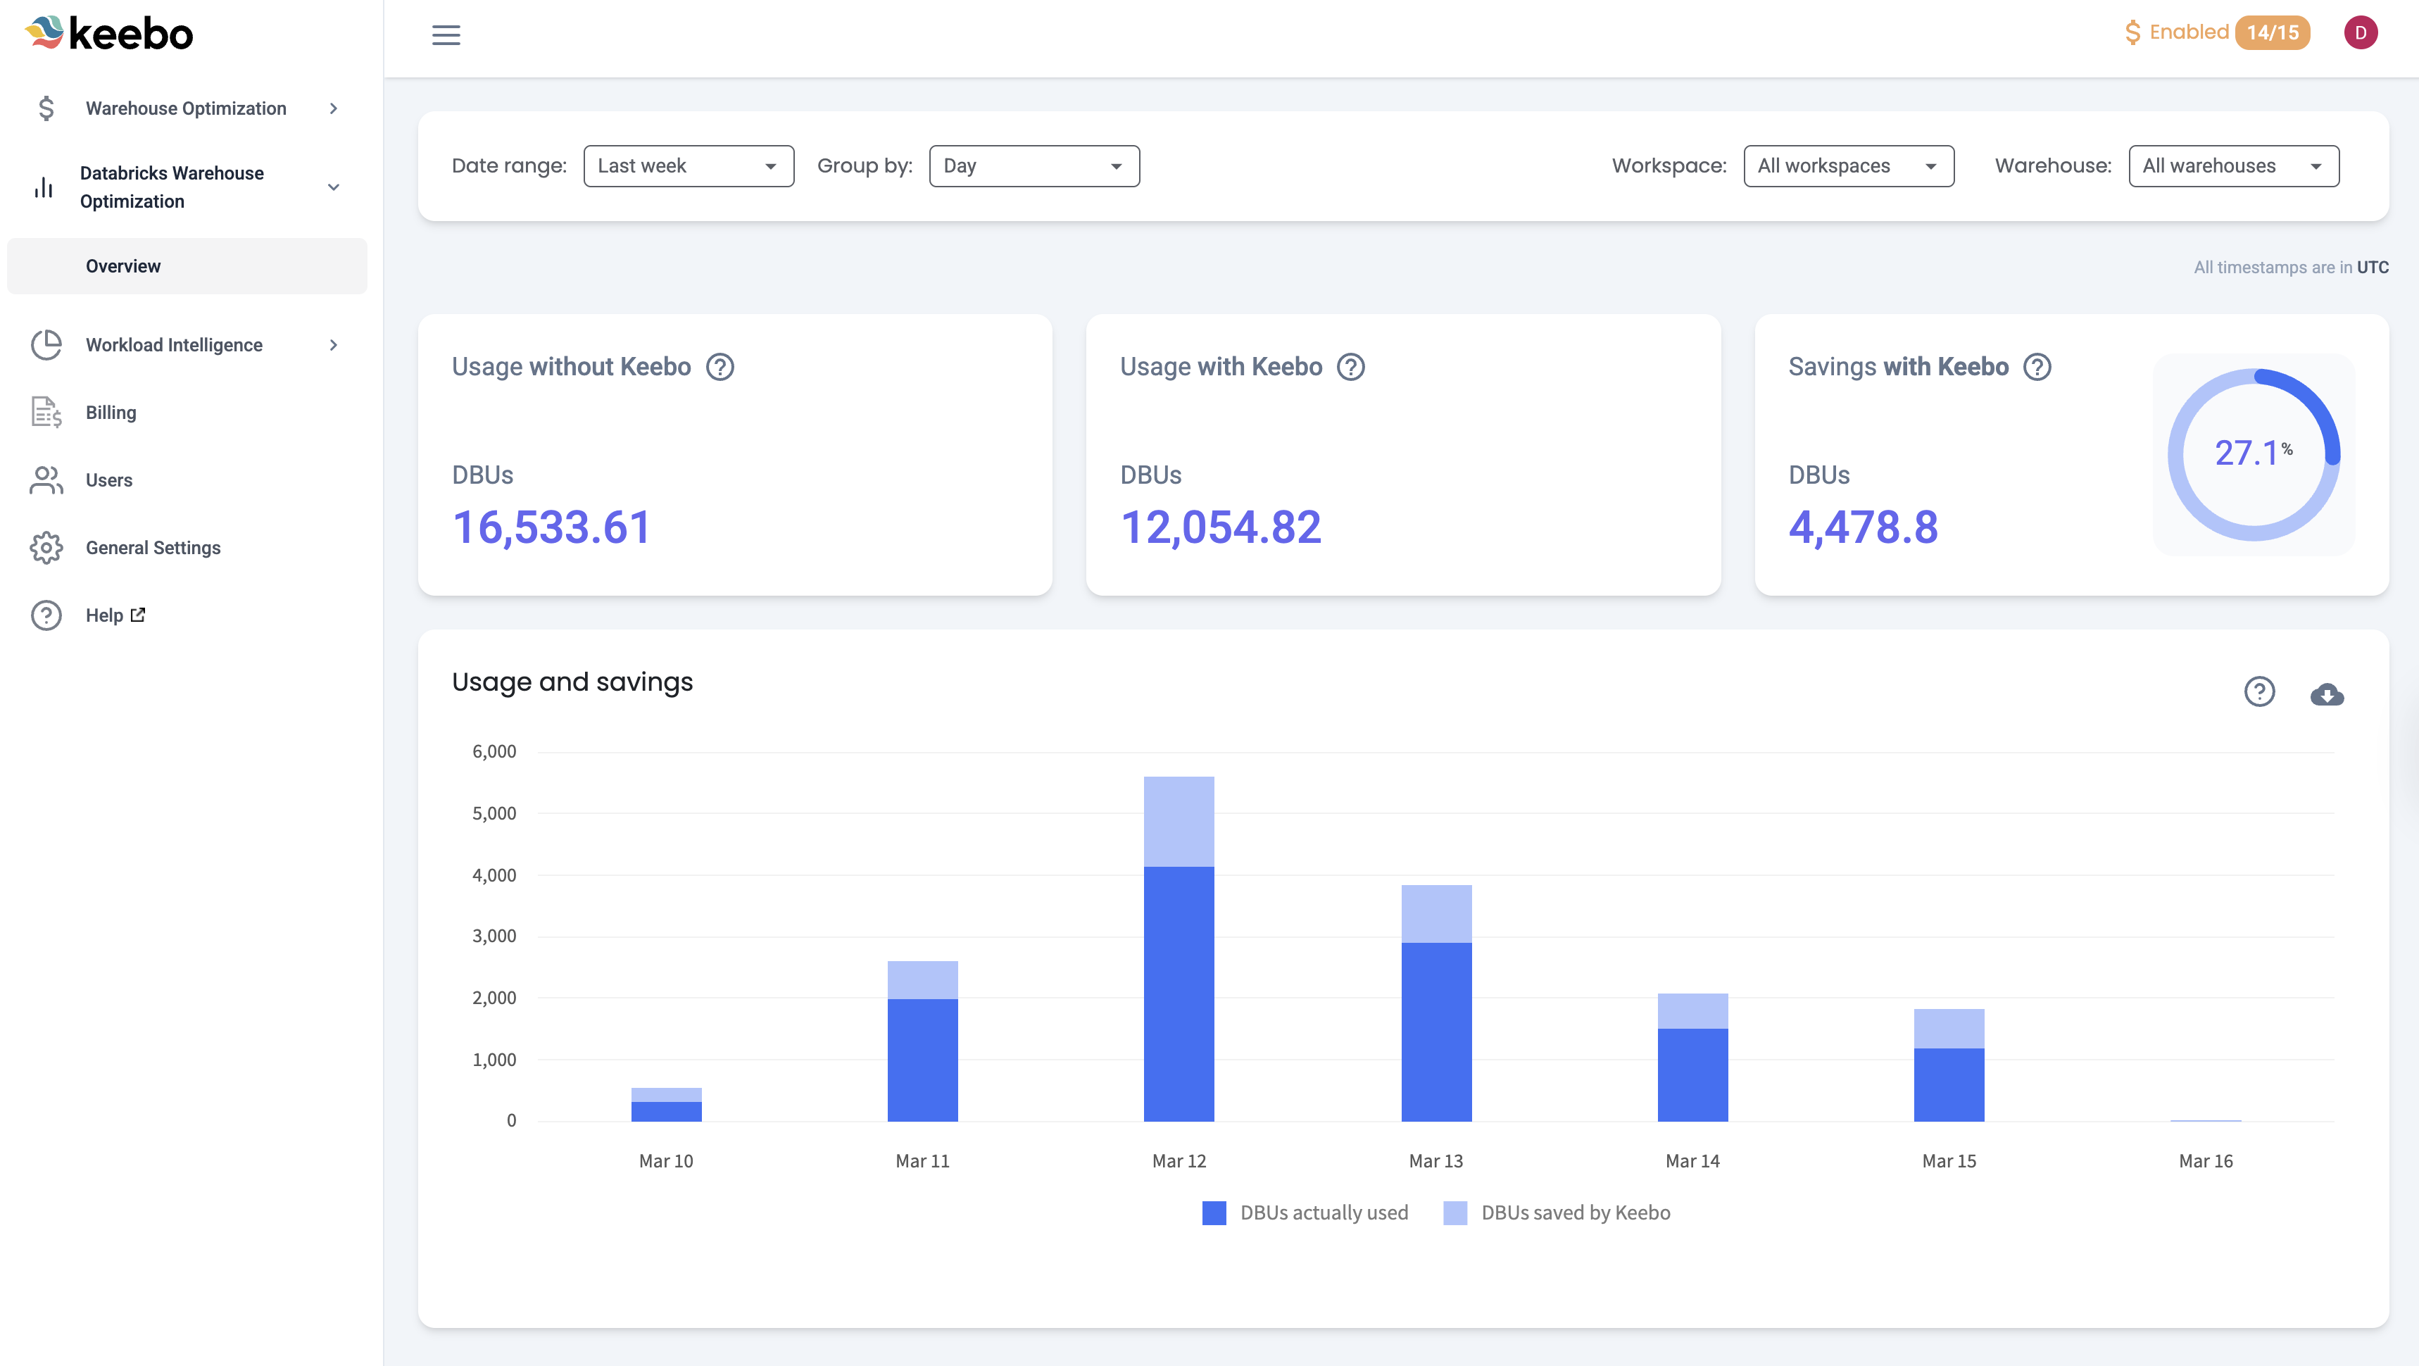The image size is (2419, 1366).
Task: Click the hamburger menu icon
Action: pos(445,35)
